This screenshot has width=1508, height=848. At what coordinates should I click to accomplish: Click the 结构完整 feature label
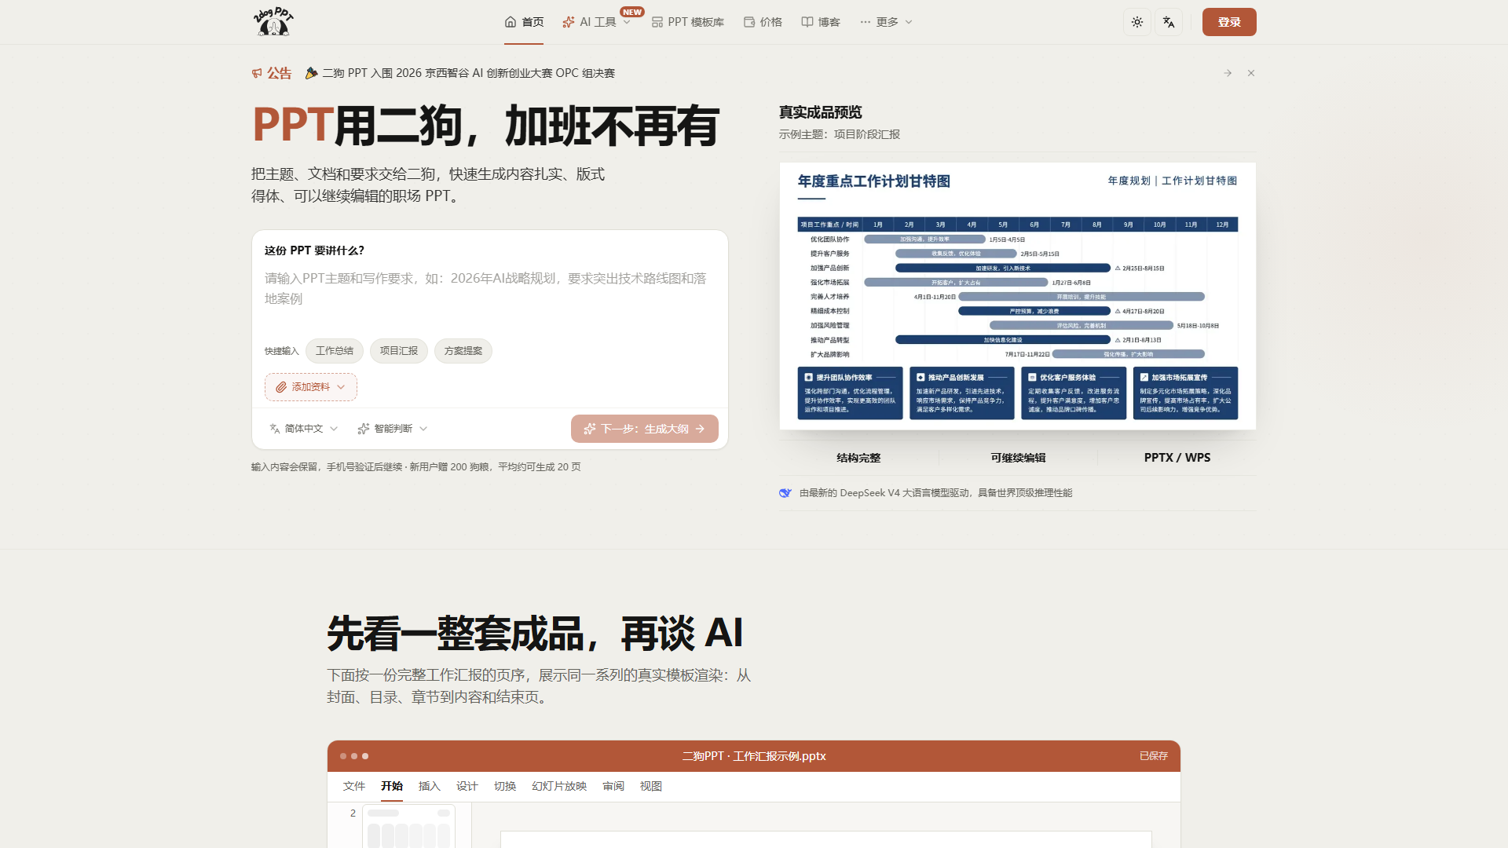858,458
